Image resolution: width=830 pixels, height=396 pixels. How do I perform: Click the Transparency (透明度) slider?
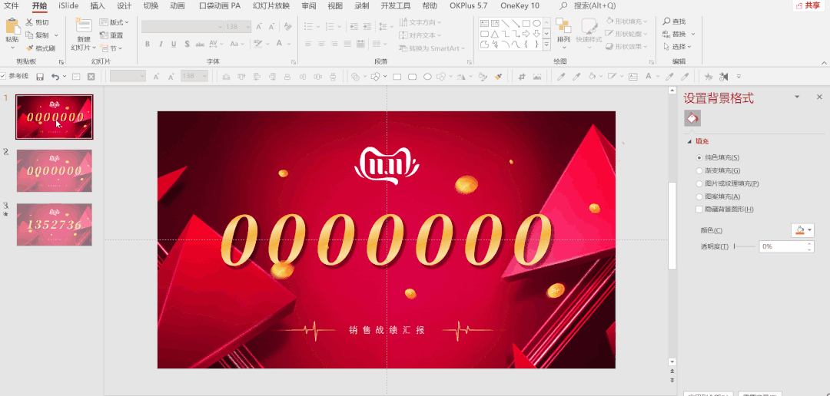[x=744, y=246]
